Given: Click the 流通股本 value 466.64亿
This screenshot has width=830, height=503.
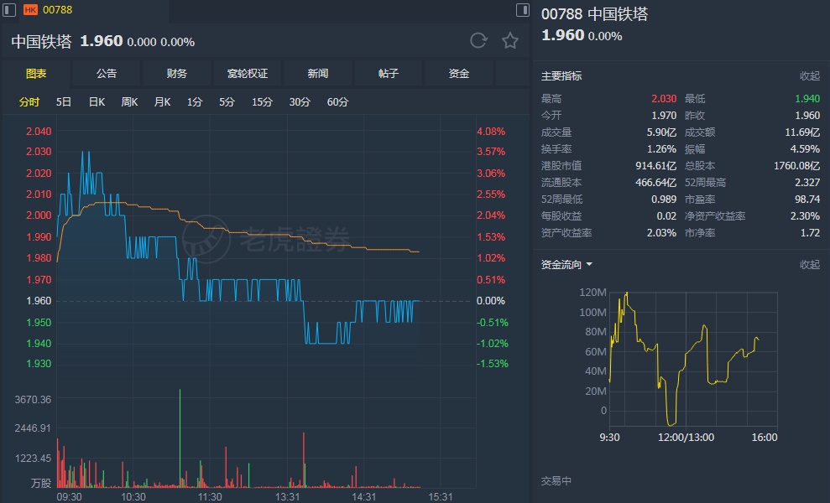Looking at the screenshot, I should click(655, 183).
